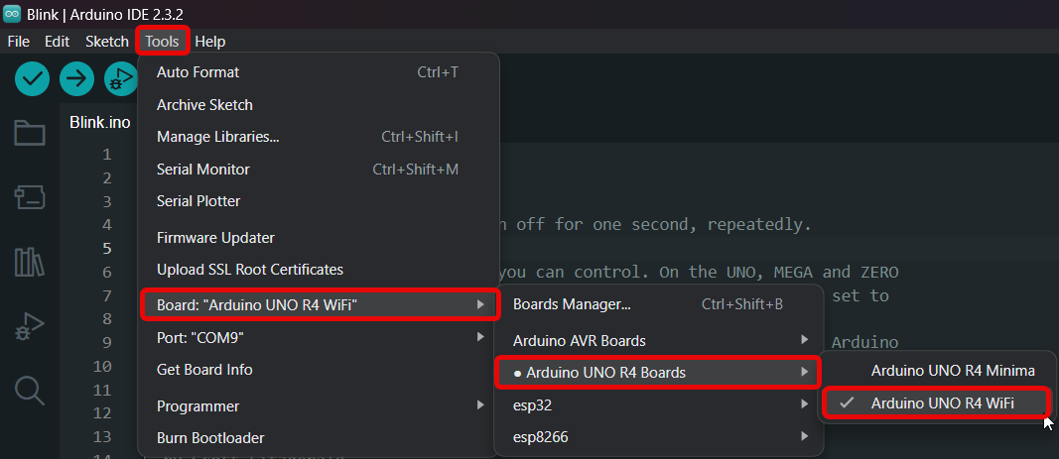Viewport: 1059px width, 459px height.
Task: Open Boards Manager... from Board submenu
Action: coord(659,304)
